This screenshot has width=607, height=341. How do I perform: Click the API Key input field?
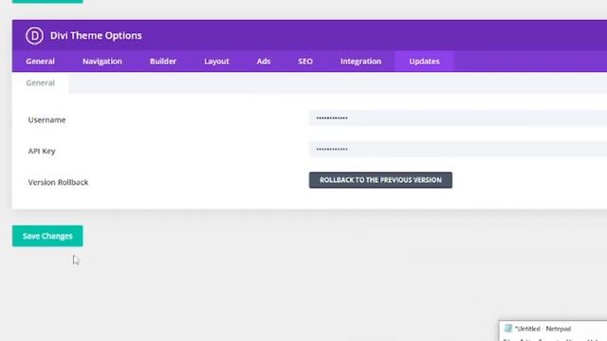tap(458, 149)
